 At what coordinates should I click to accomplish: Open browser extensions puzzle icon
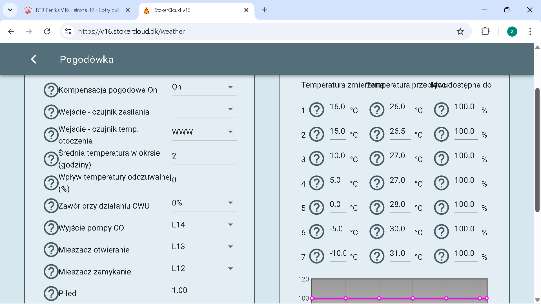point(485,31)
